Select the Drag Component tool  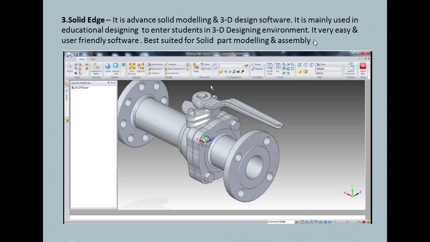coord(175,69)
